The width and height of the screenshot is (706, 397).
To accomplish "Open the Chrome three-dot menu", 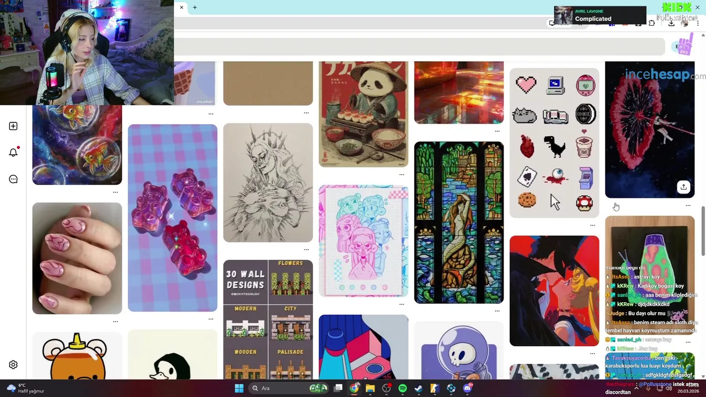I will point(698,23).
